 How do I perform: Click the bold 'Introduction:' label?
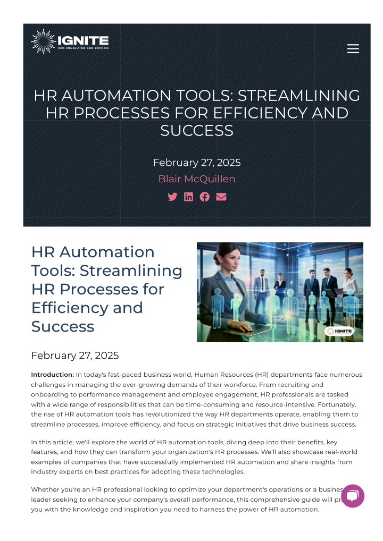[53, 375]
